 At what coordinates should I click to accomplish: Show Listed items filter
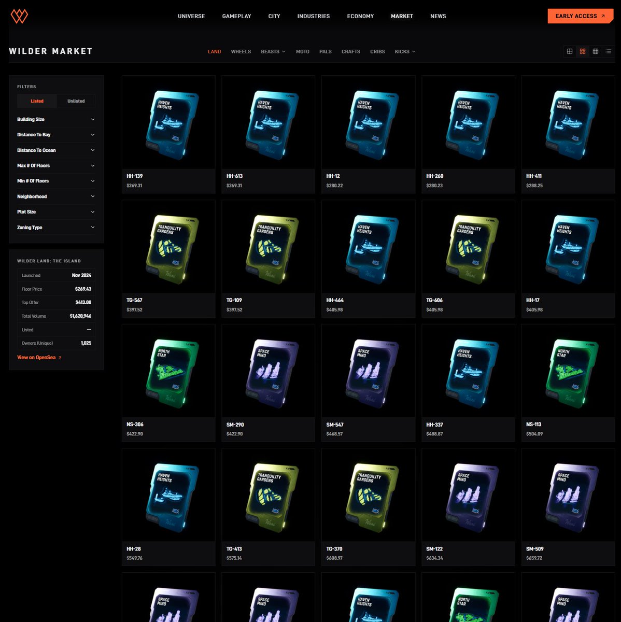pos(37,101)
